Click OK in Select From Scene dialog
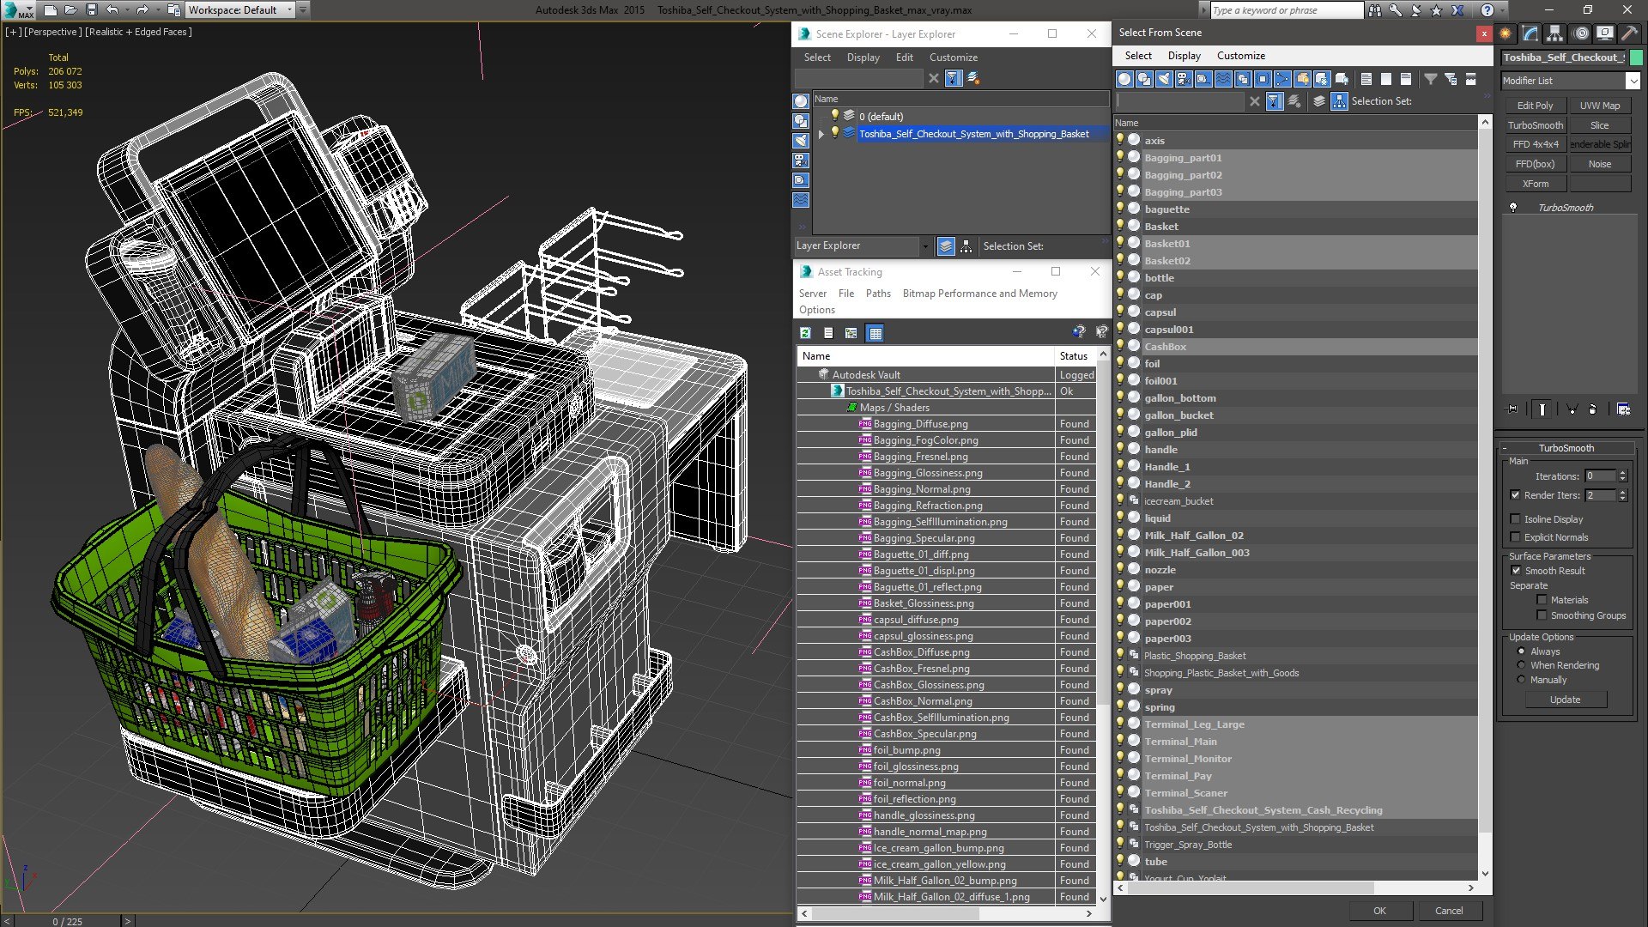 click(1379, 911)
